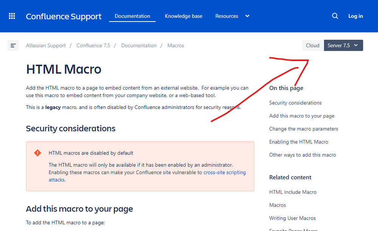Go to Documentation breadcrumb link
The width and height of the screenshot is (378, 231).
point(139,45)
